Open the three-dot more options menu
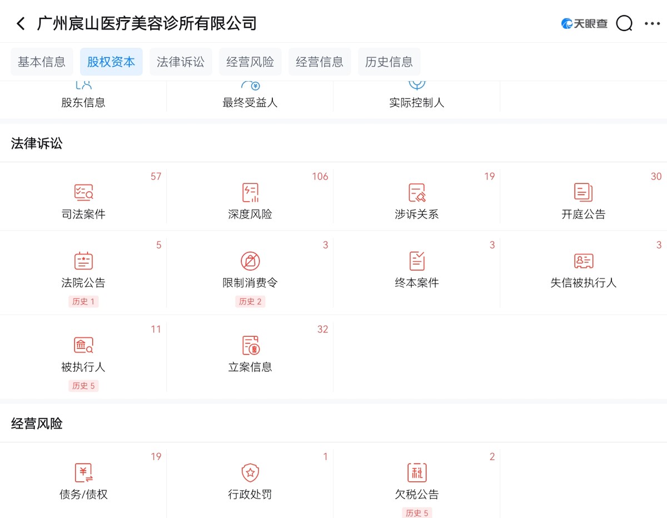Screen dimensions: 667x518 (x=652, y=23)
